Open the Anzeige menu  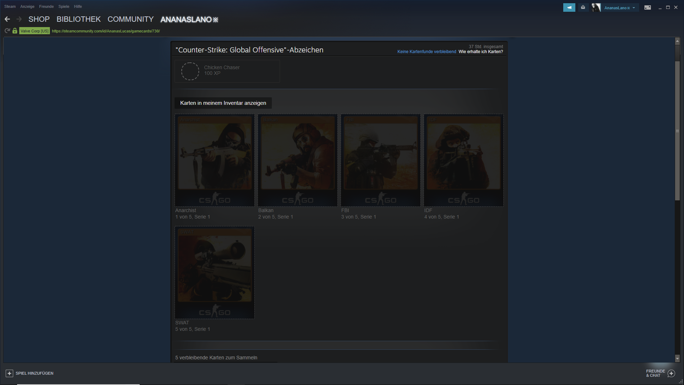tap(27, 6)
